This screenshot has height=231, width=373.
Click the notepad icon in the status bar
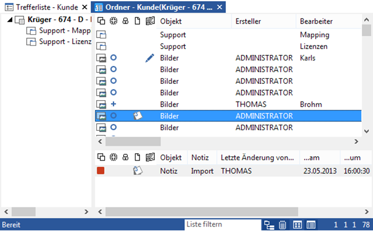click(x=283, y=225)
